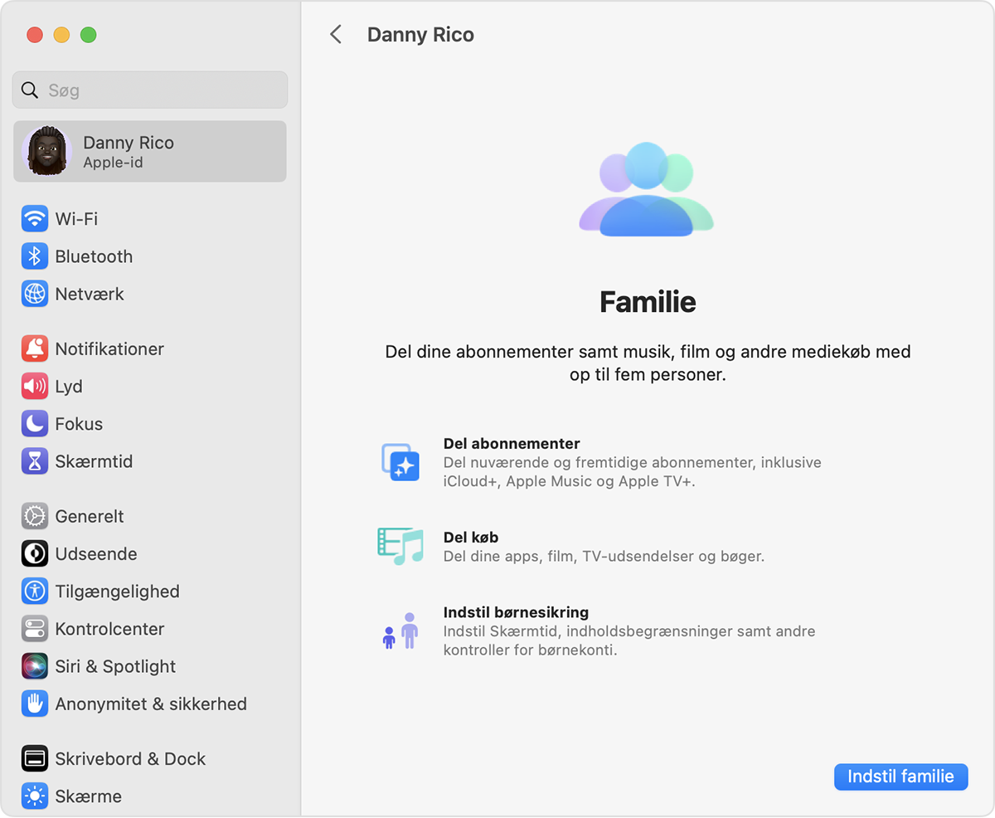Click the Skærme brightness icon
The image size is (995, 818).
(35, 796)
